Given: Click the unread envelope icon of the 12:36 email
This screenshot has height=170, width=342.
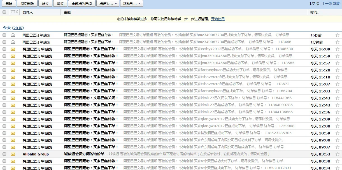Looking at the screenshot, I should tap(13, 112).
